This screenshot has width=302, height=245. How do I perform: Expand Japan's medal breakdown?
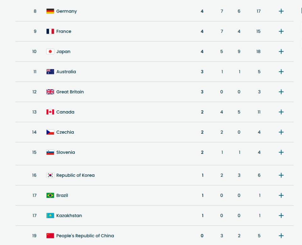[281, 52]
